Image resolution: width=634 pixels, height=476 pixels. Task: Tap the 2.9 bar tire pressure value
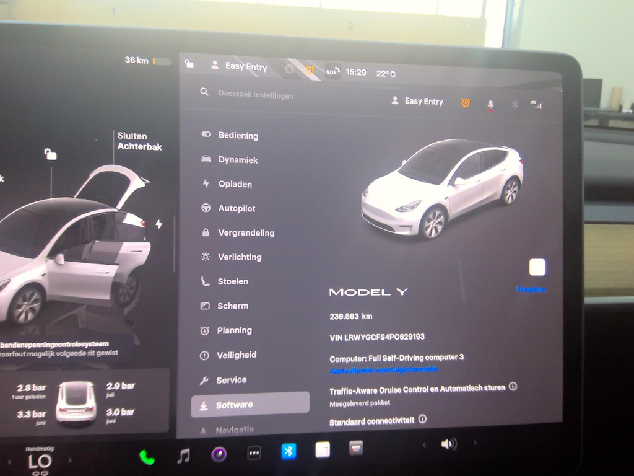coord(121,386)
